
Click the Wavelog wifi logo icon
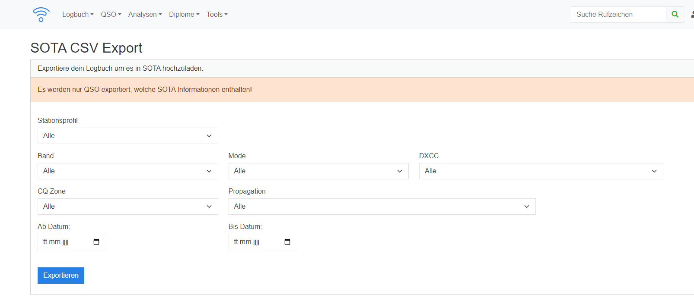[41, 14]
